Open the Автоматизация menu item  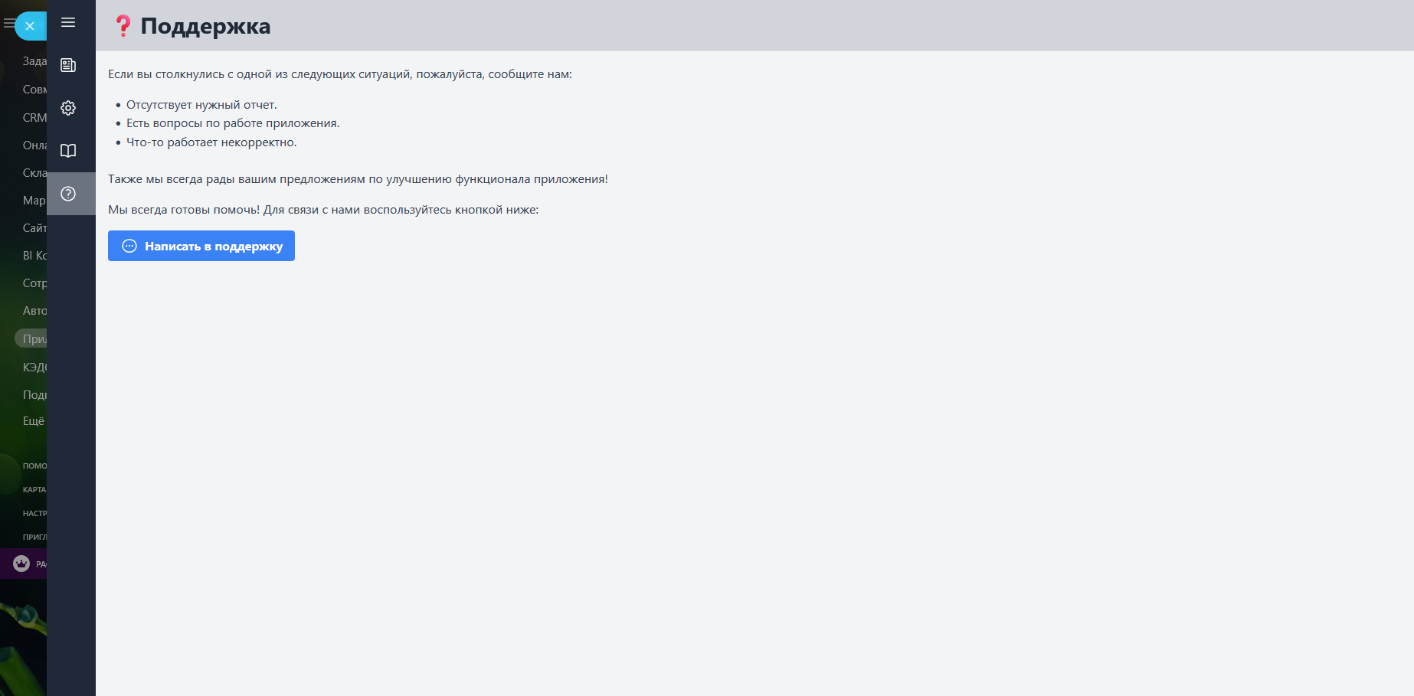click(34, 311)
